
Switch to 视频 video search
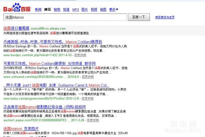[x=94, y=10]
